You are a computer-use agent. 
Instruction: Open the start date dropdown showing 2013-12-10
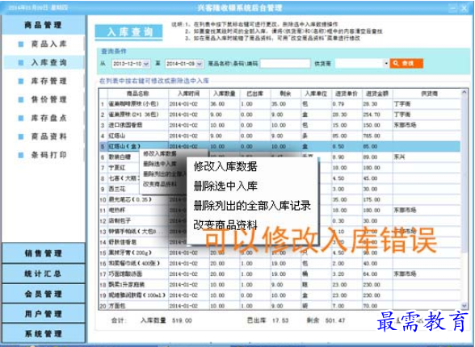(146, 64)
